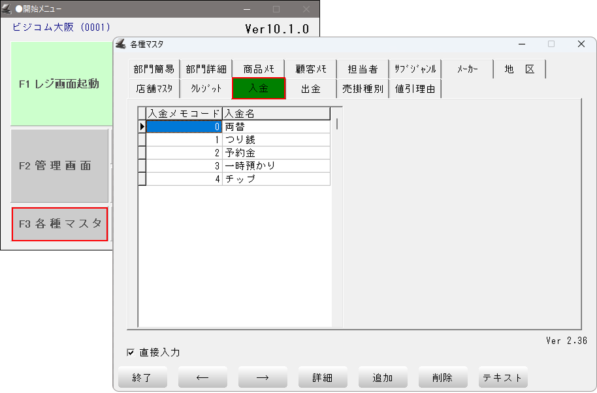597x393 pixels.
Task: Click the テキスト button
Action: pos(502,377)
